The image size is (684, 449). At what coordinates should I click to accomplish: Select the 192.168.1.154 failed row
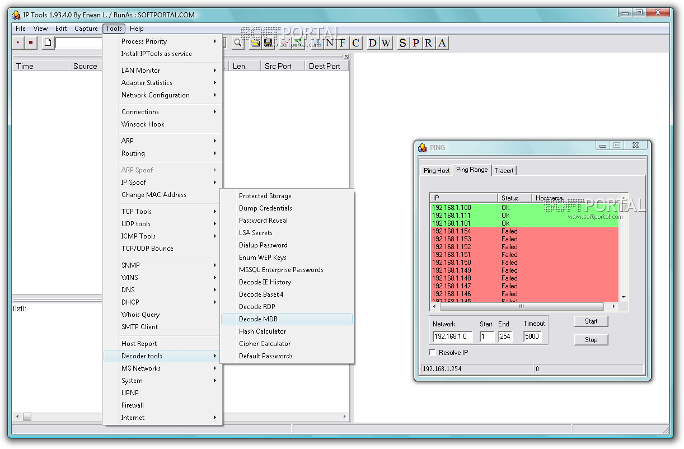pos(524,231)
